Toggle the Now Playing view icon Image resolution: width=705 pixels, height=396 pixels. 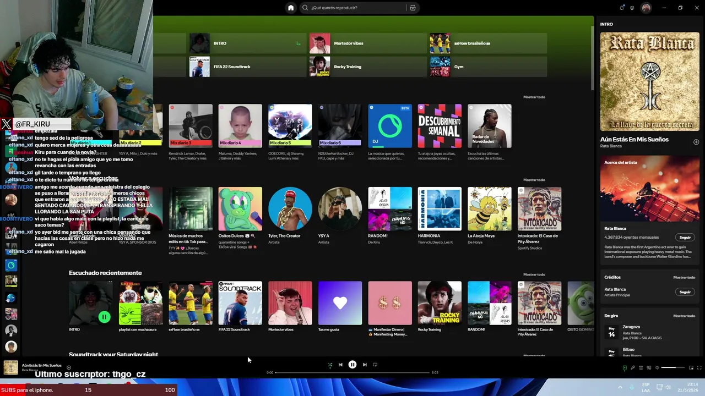pos(625,367)
